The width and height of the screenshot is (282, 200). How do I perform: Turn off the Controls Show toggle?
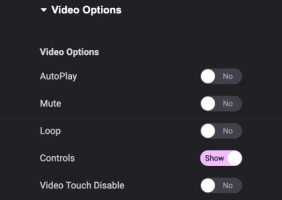point(221,158)
